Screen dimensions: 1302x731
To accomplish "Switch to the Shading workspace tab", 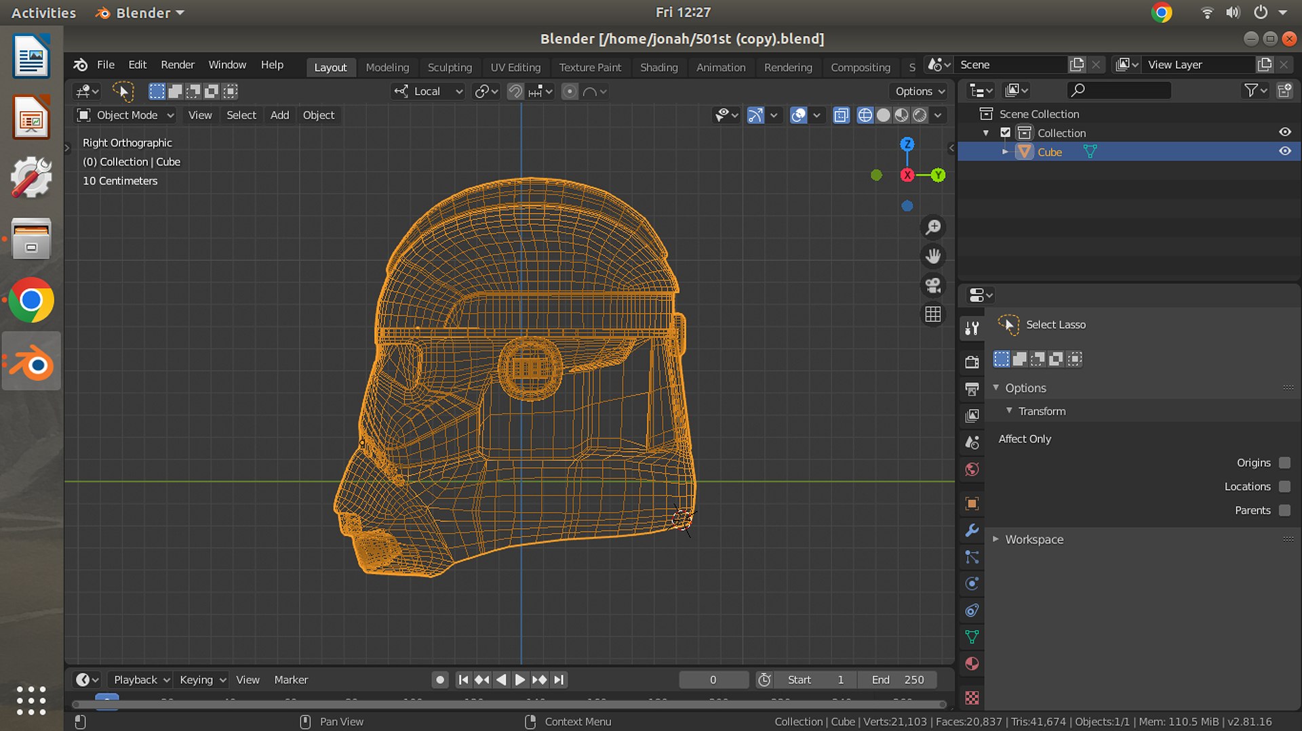I will (x=658, y=67).
